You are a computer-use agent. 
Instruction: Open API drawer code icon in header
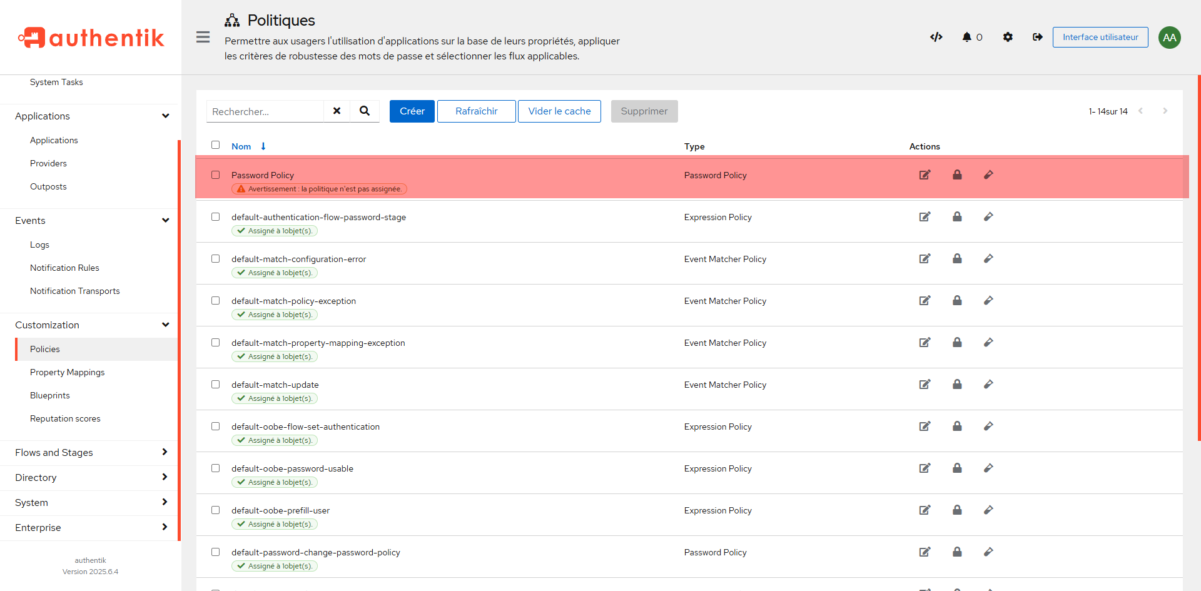click(x=936, y=37)
